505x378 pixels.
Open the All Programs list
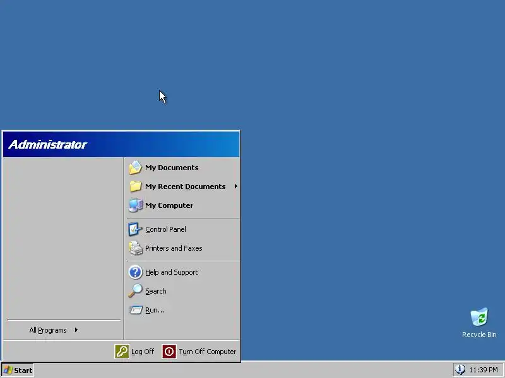(64, 330)
